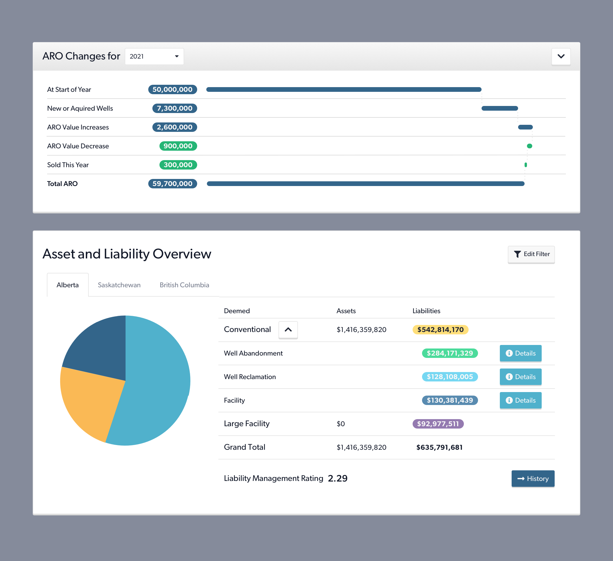613x561 pixels.
Task: Click the $92,977,511 Large Facility badge
Action: click(438, 424)
